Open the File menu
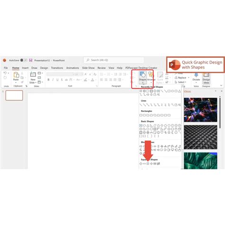Screen dimensions: 225x225 point(6,68)
